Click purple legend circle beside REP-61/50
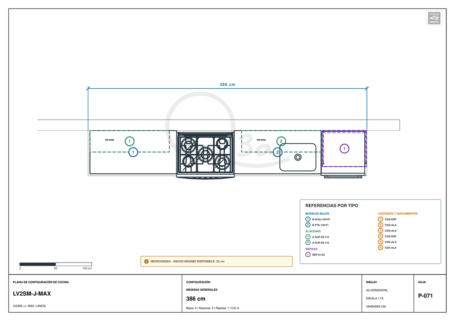Viewport: 455px width, 321px height. coord(308,254)
